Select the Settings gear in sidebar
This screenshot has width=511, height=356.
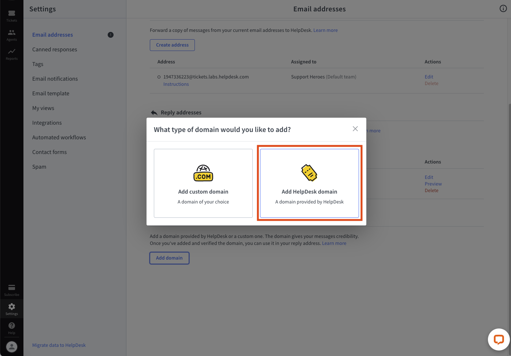(x=11, y=308)
